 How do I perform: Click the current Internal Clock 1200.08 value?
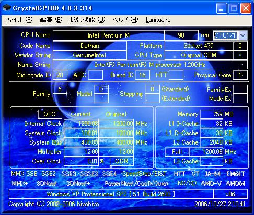(82, 124)
